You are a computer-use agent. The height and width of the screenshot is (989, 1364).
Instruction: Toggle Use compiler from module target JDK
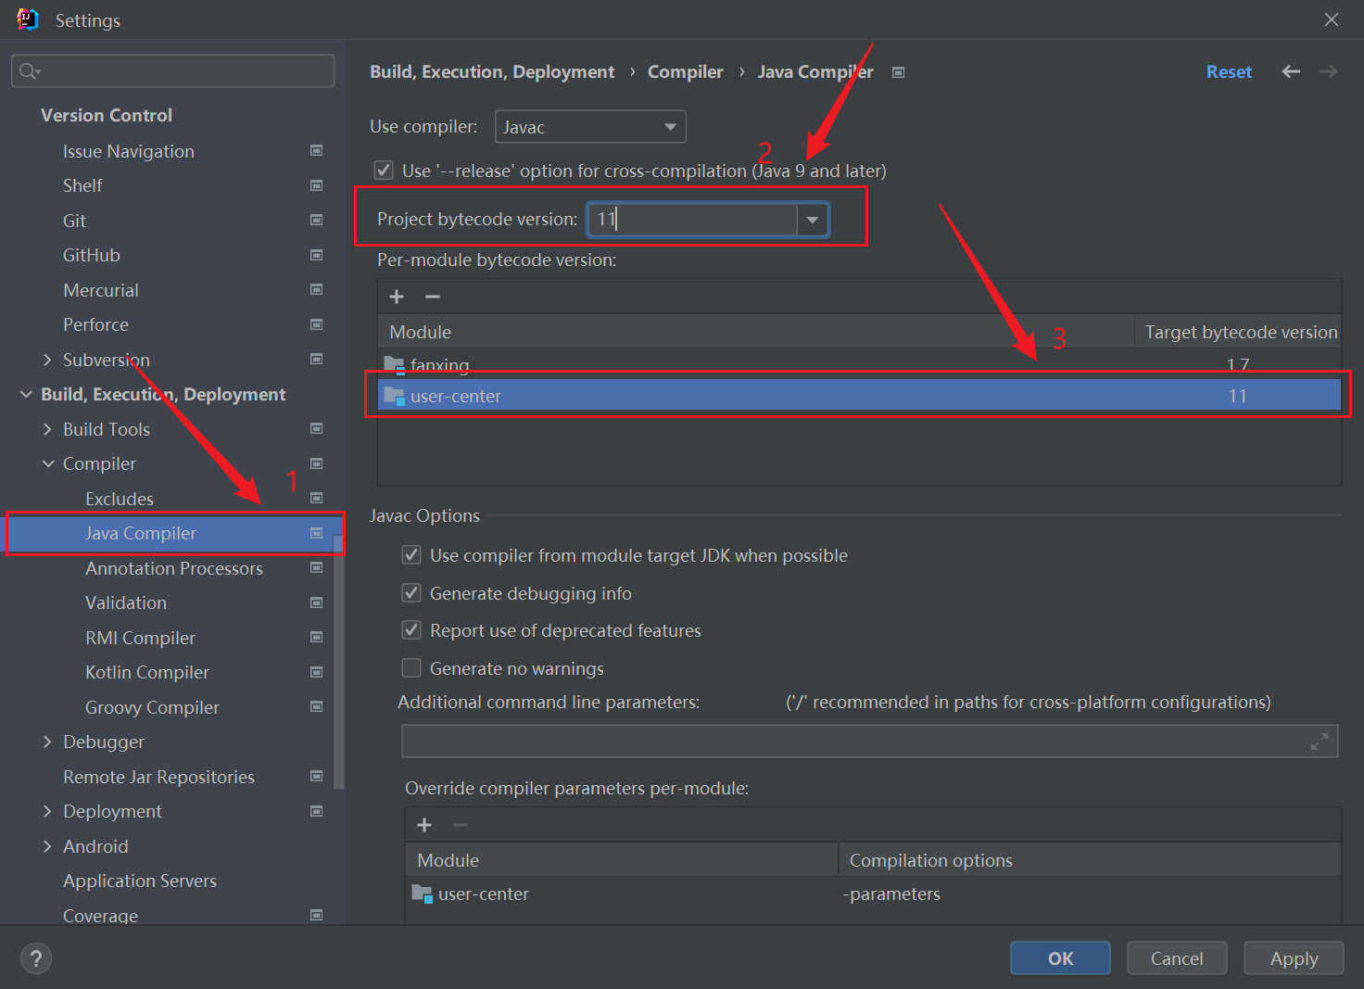(411, 555)
